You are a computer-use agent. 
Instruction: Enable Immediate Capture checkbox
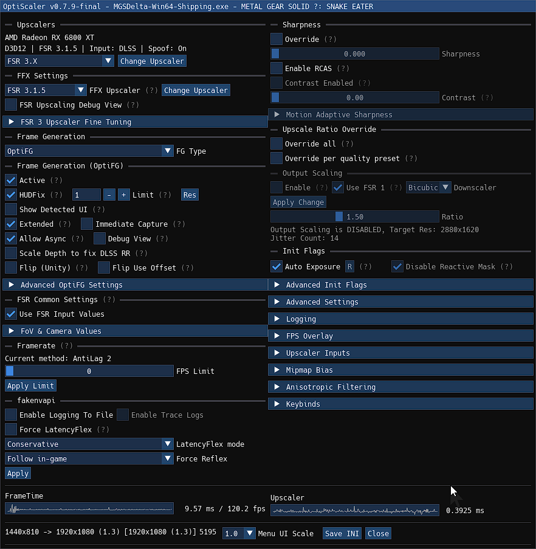click(87, 224)
